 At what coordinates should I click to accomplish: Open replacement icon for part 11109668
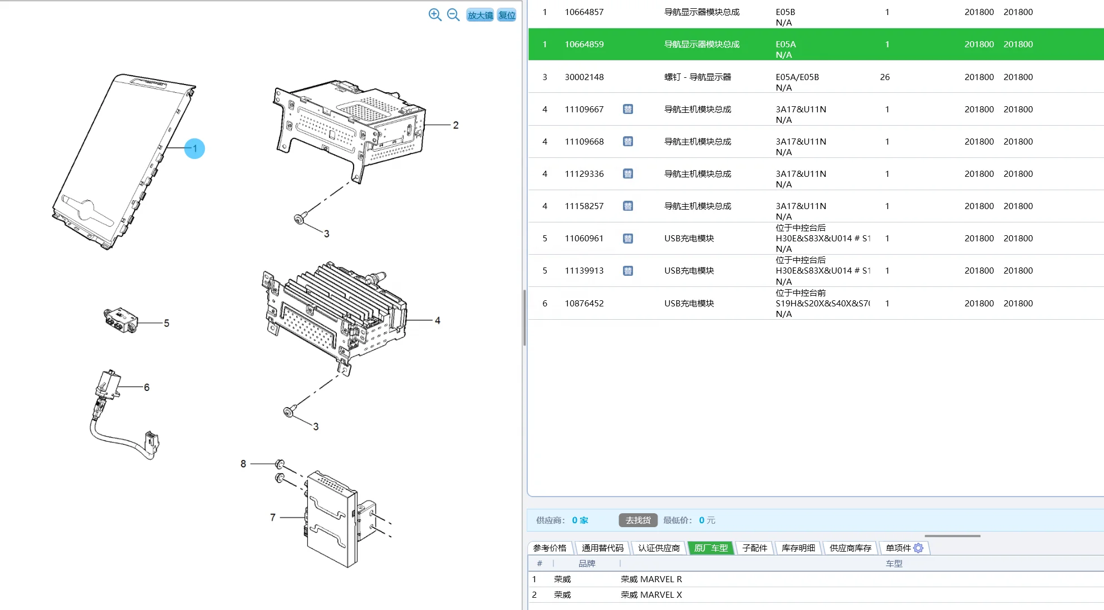pos(627,141)
